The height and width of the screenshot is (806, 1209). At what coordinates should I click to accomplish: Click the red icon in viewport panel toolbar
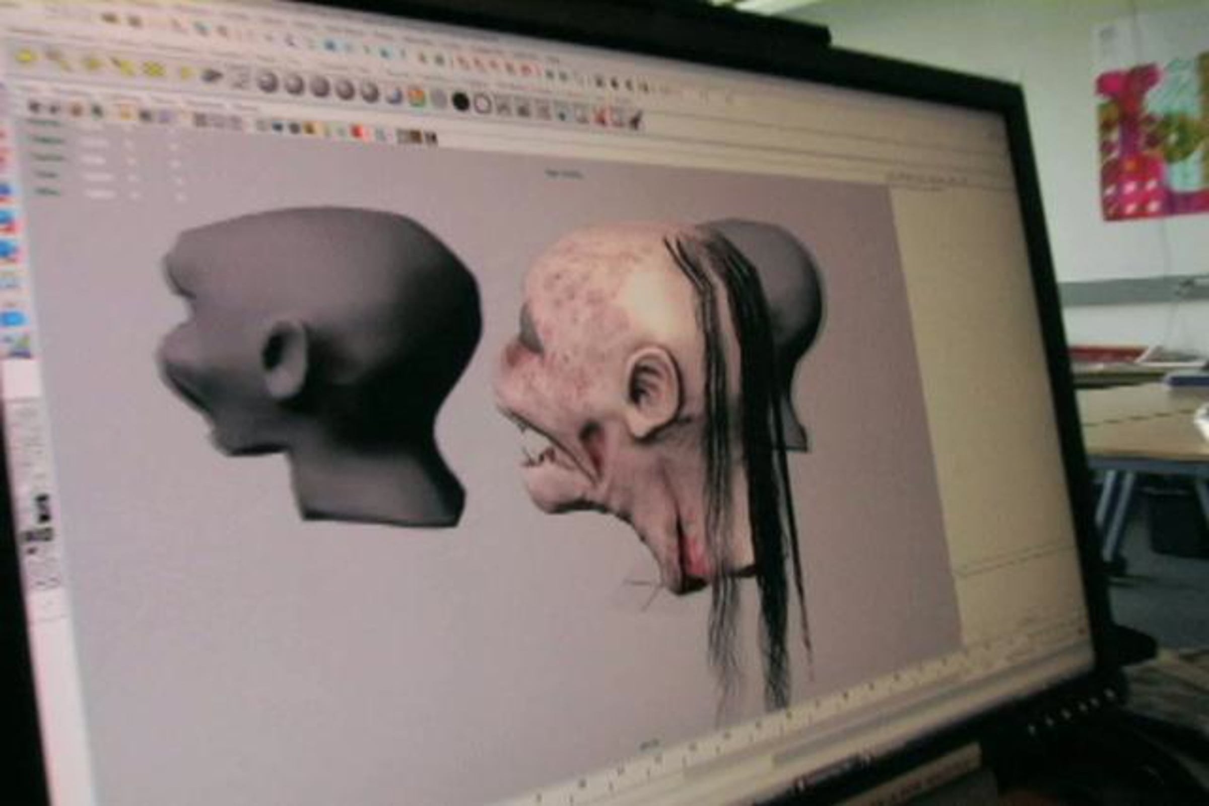click(x=359, y=131)
